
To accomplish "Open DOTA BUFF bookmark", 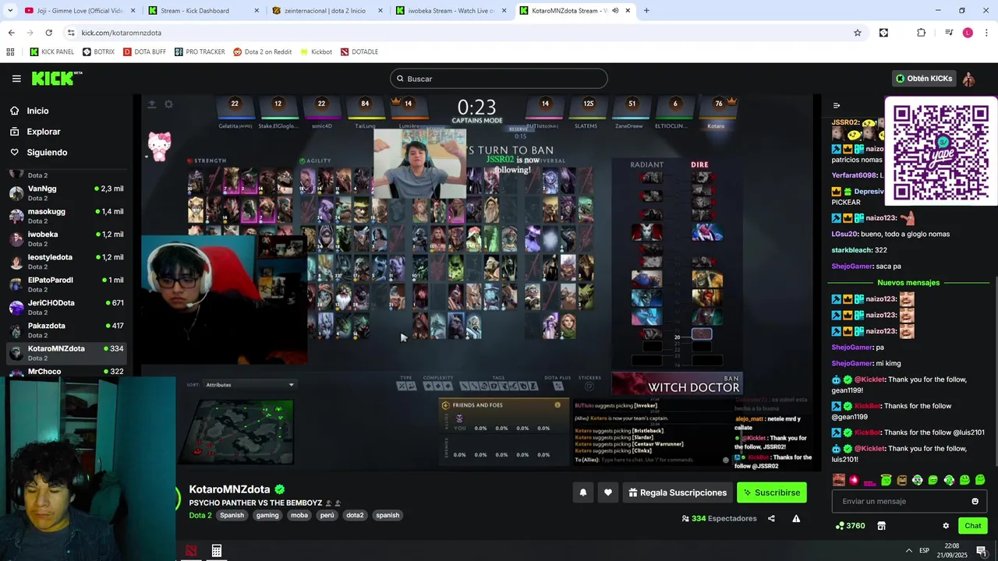I will click(144, 52).
